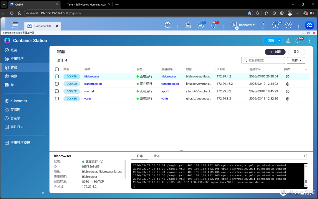Bookmark page with star icon

[249, 13]
